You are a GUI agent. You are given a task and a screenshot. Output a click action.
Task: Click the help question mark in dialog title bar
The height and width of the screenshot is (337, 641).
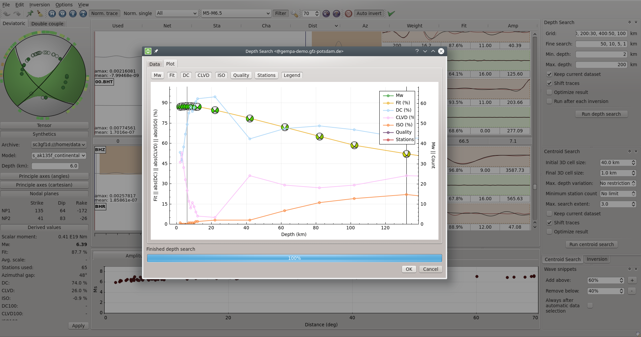coord(417,51)
